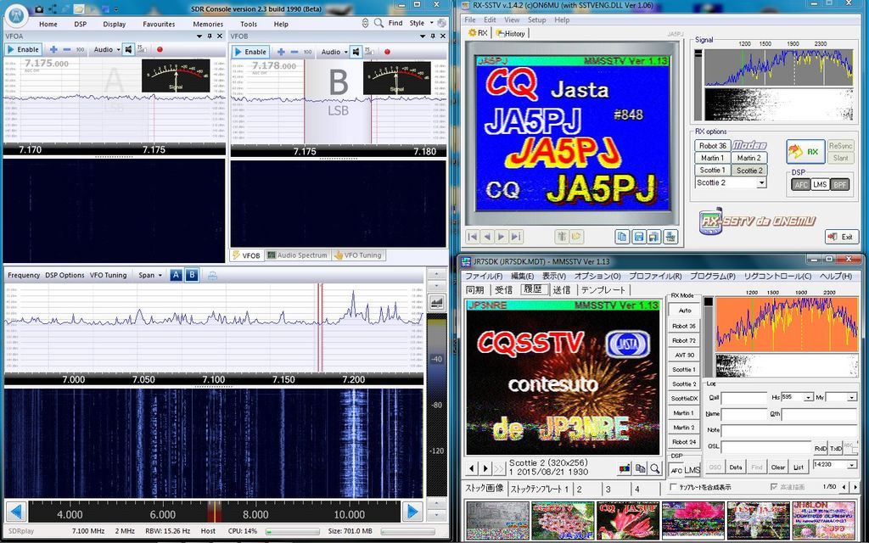Click the copy icon under MMSSTV history image
The image size is (869, 543).
640,468
